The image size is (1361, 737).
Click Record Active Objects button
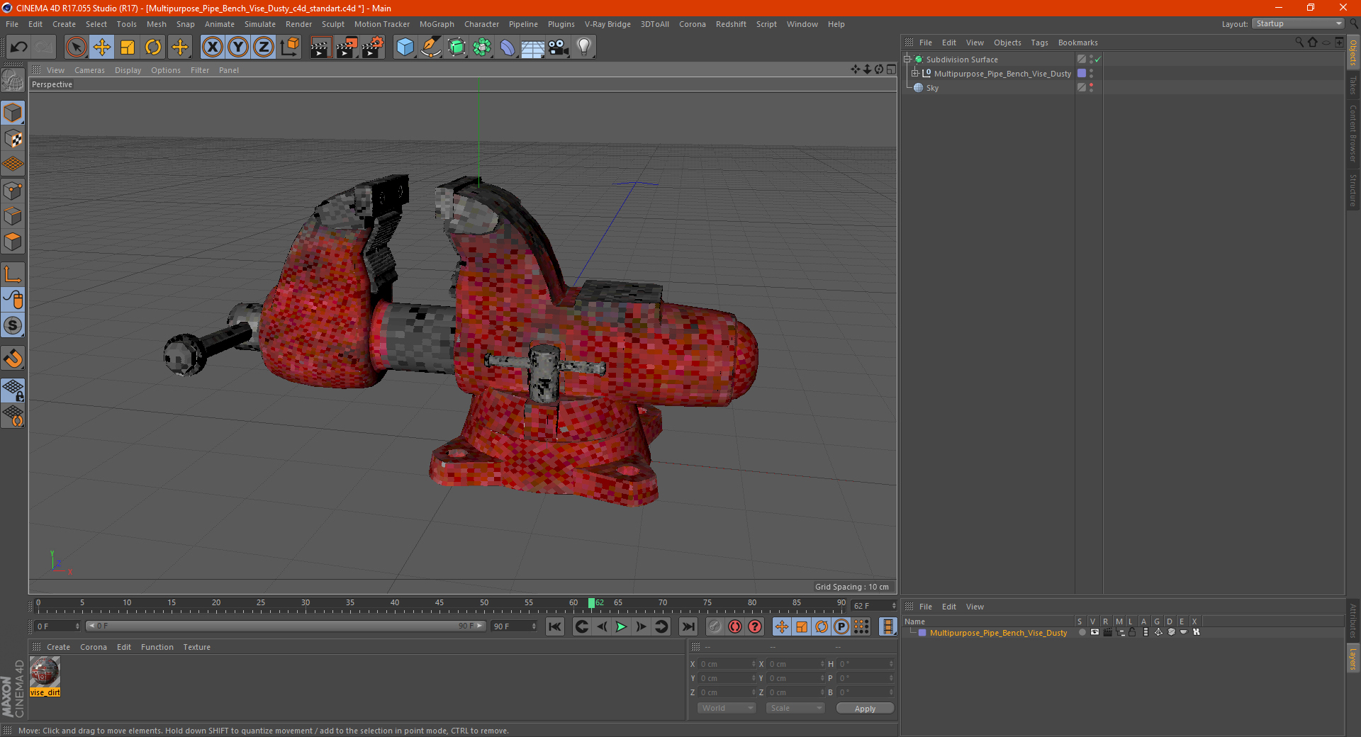715,626
